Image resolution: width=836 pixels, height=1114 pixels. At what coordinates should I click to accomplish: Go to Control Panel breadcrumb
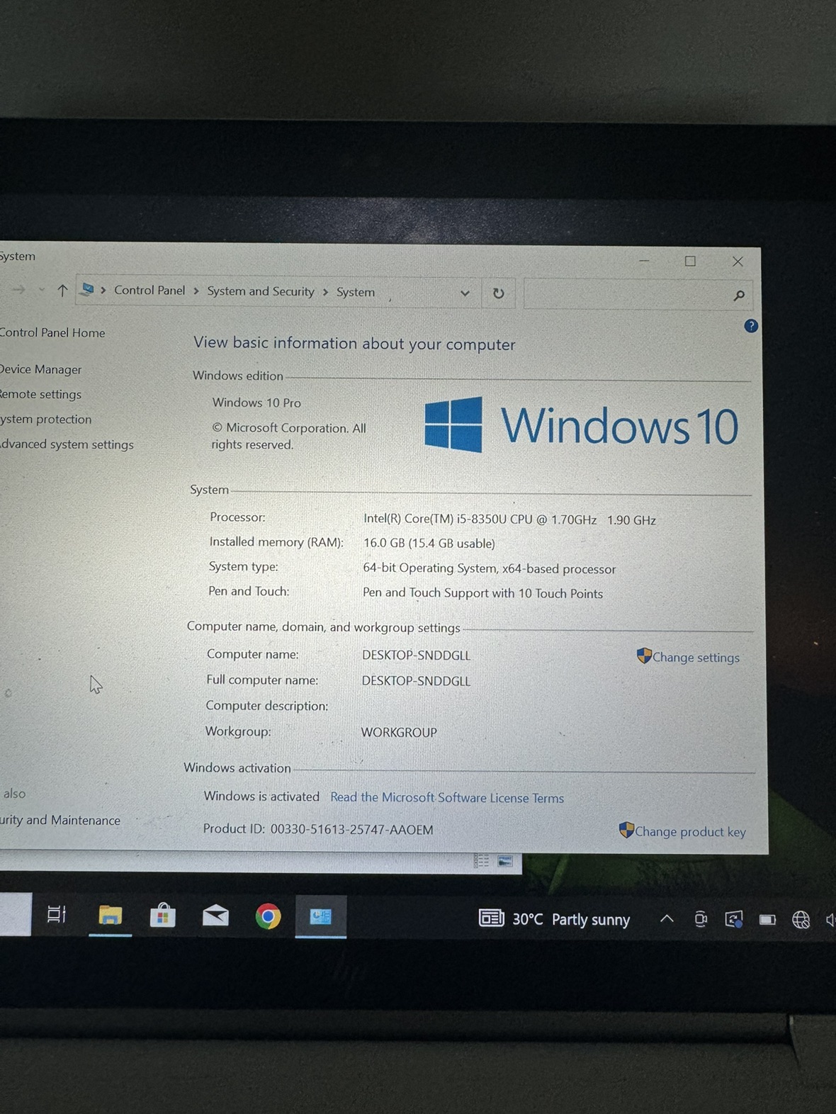tap(149, 291)
